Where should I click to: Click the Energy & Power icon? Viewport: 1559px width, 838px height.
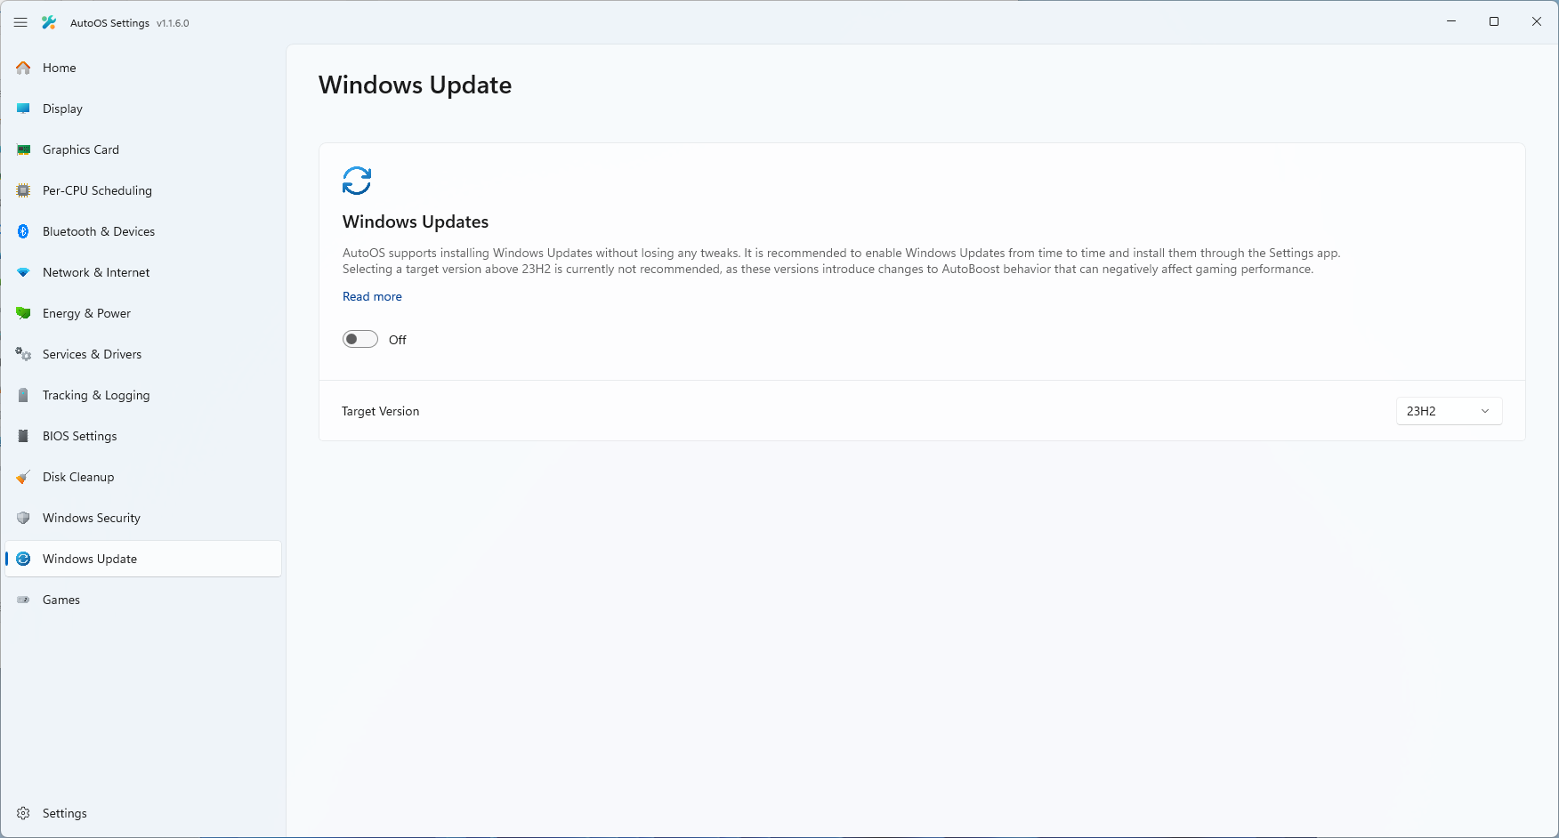point(23,313)
